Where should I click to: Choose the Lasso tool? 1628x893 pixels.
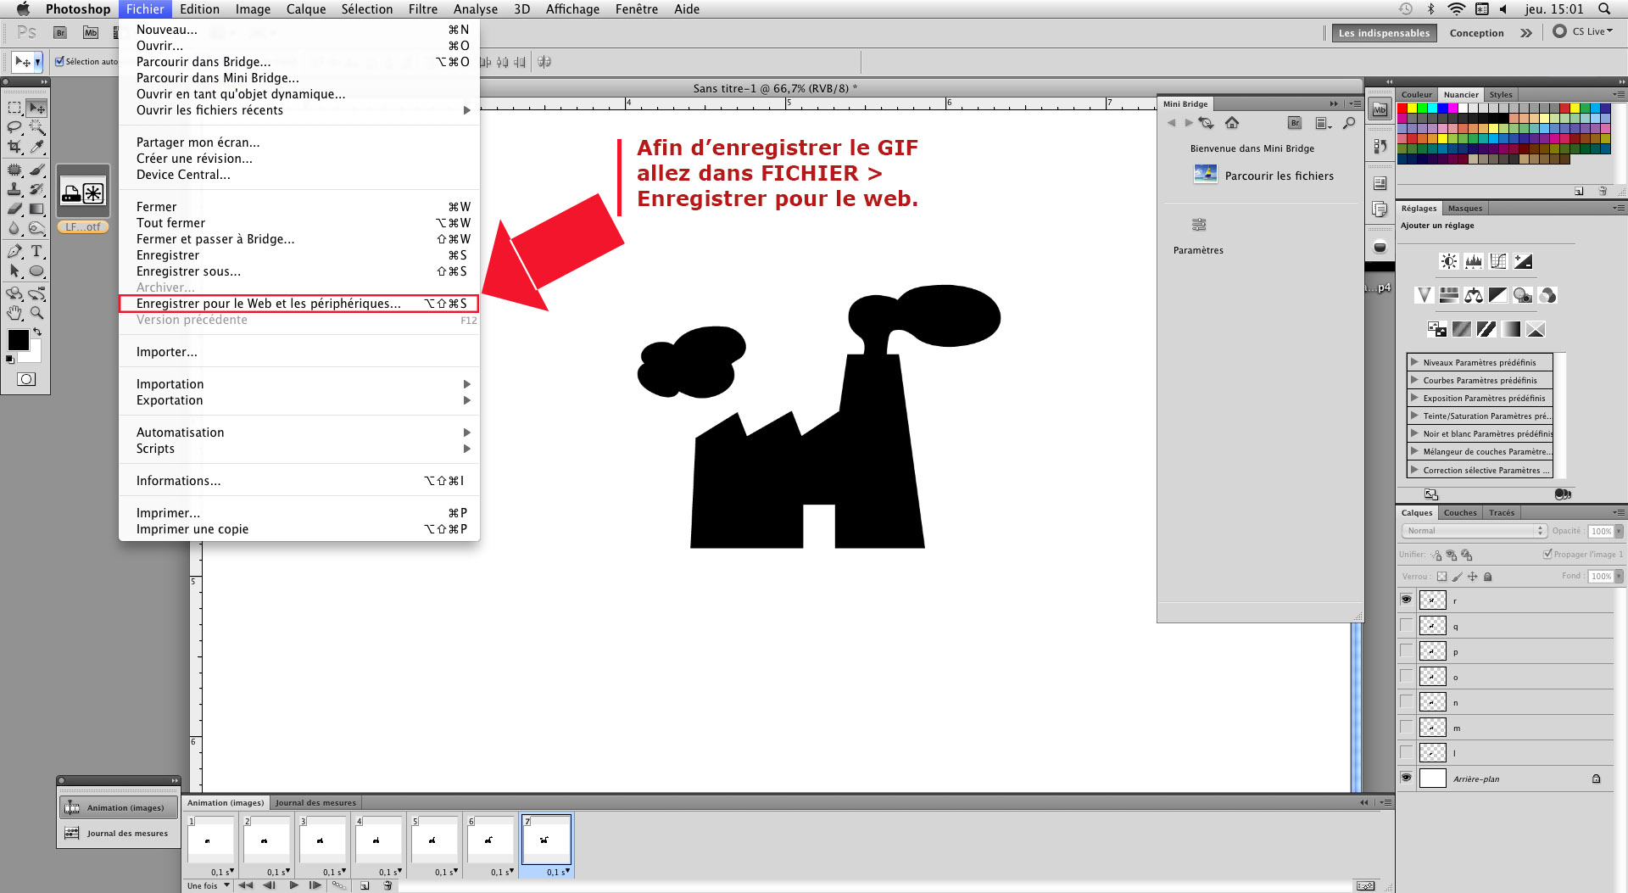pos(14,127)
